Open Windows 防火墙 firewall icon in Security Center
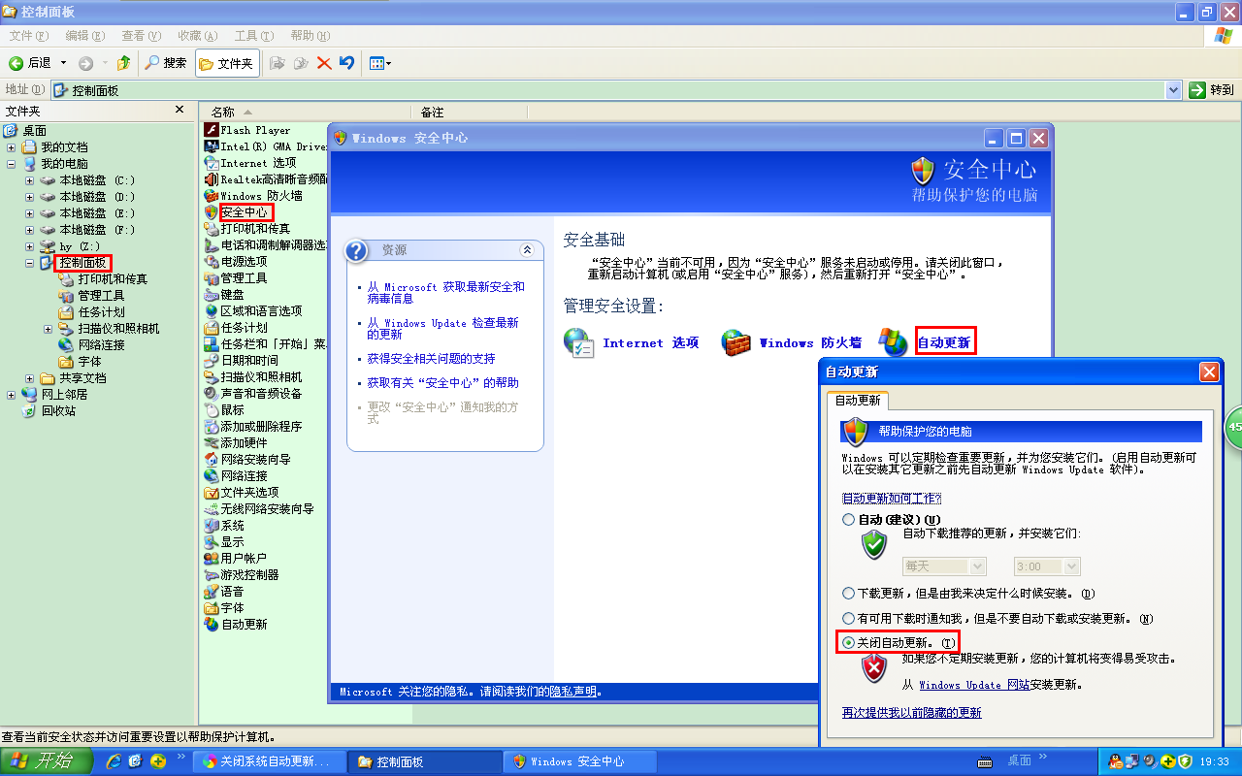The image size is (1242, 776). click(x=736, y=342)
